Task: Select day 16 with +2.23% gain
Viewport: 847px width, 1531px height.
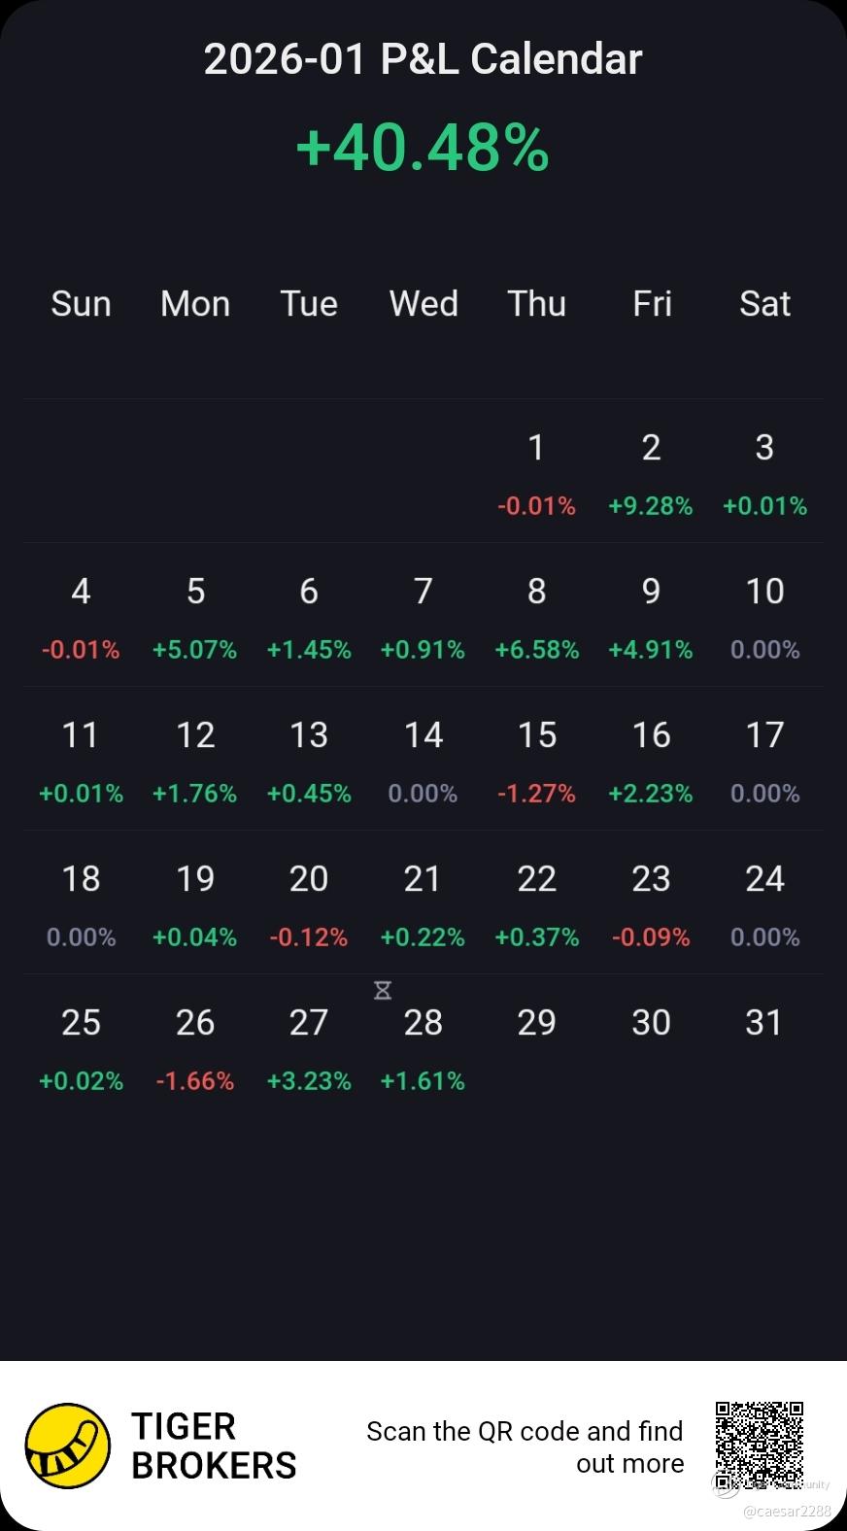Action: click(651, 762)
